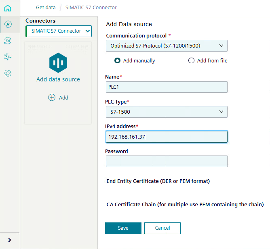Click the Add text label

(63, 98)
